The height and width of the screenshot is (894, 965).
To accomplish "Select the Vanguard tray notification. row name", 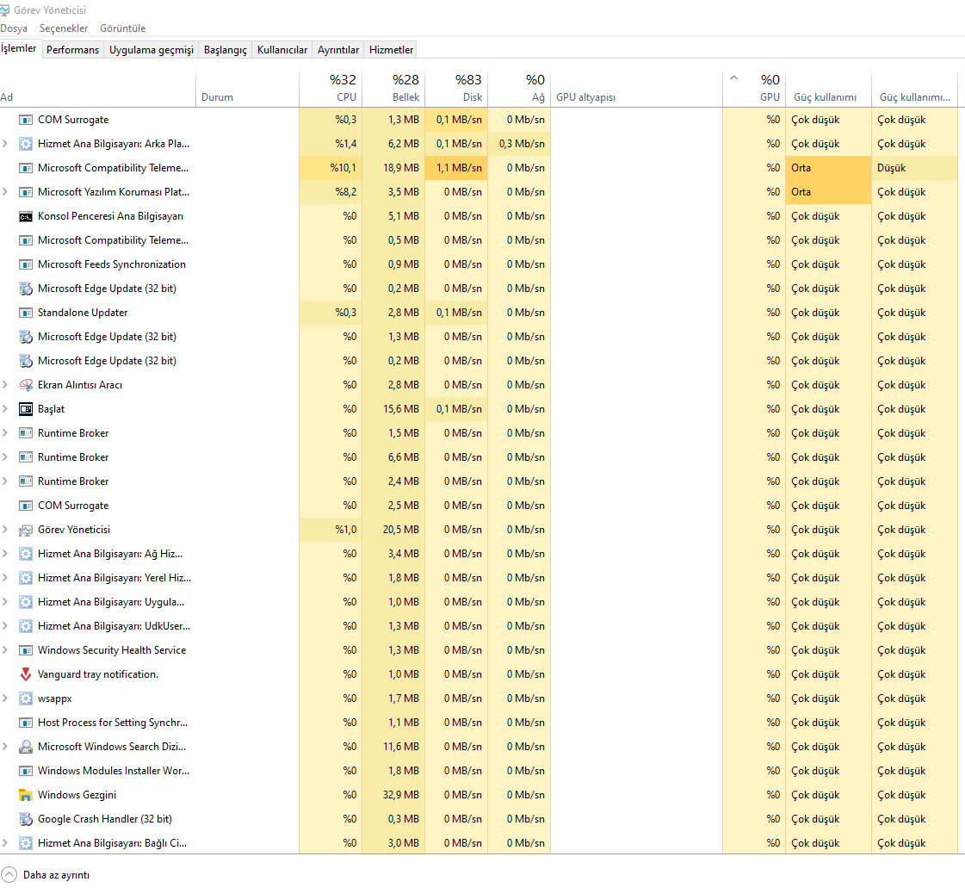I will click(x=98, y=674).
